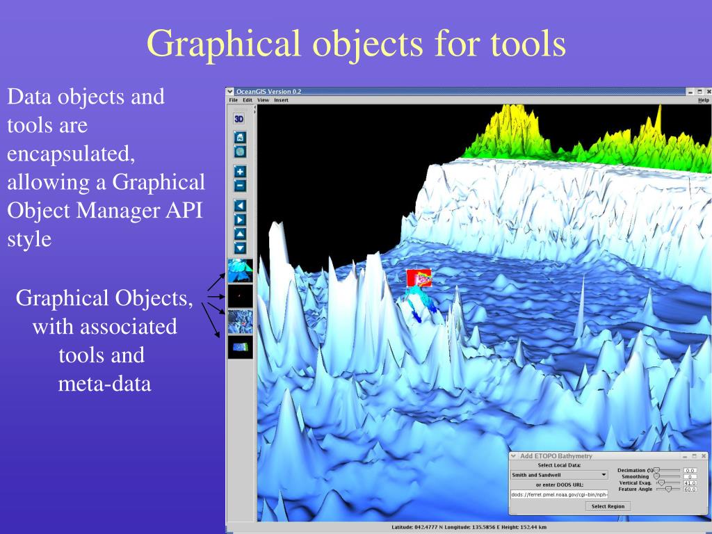Select the first cyan terrain thumbnail

(240, 271)
